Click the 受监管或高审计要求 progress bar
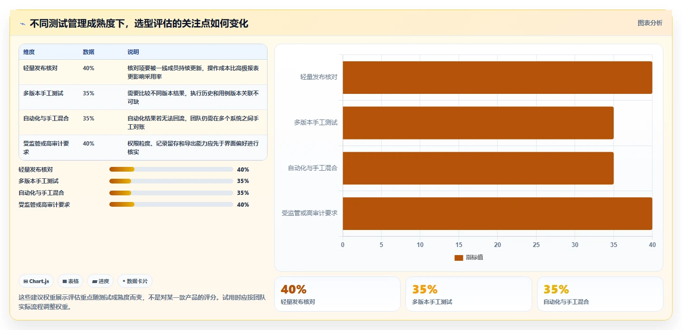This screenshot has width=682, height=330. pyautogui.click(x=171, y=204)
